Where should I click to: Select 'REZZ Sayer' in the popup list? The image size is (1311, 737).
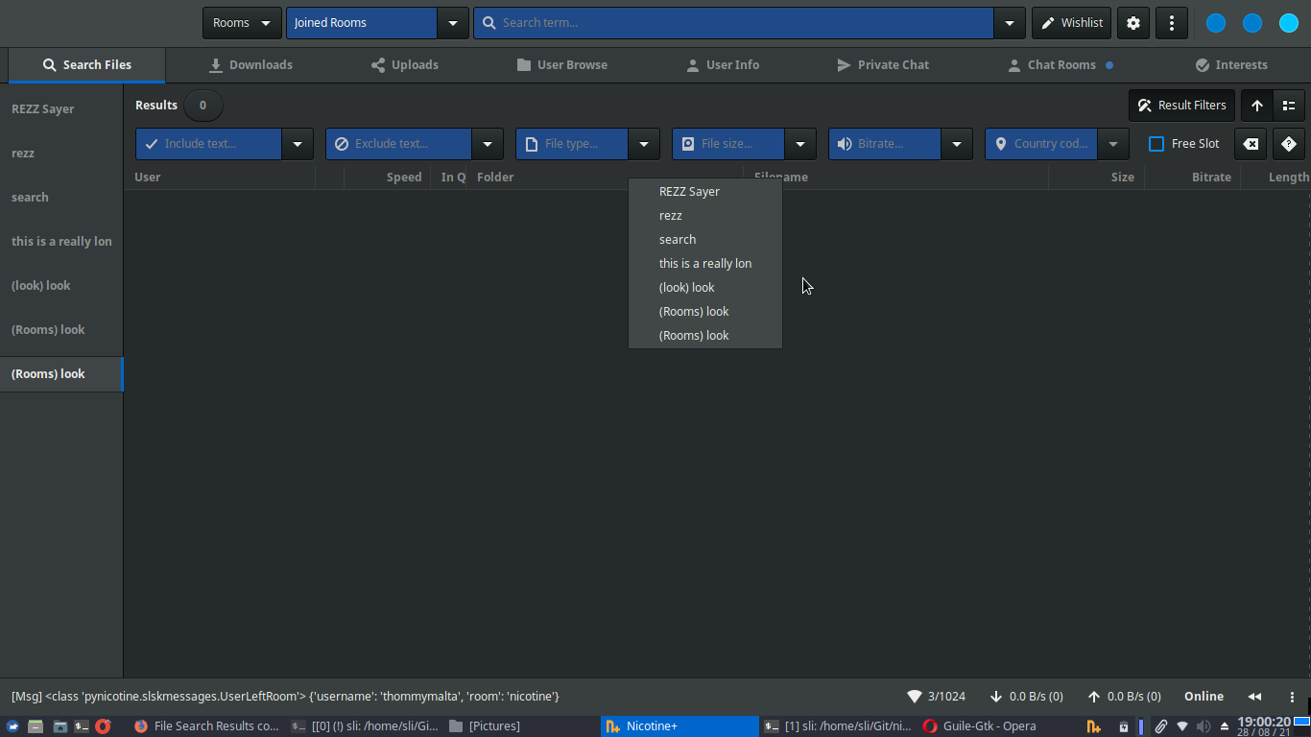click(x=689, y=191)
